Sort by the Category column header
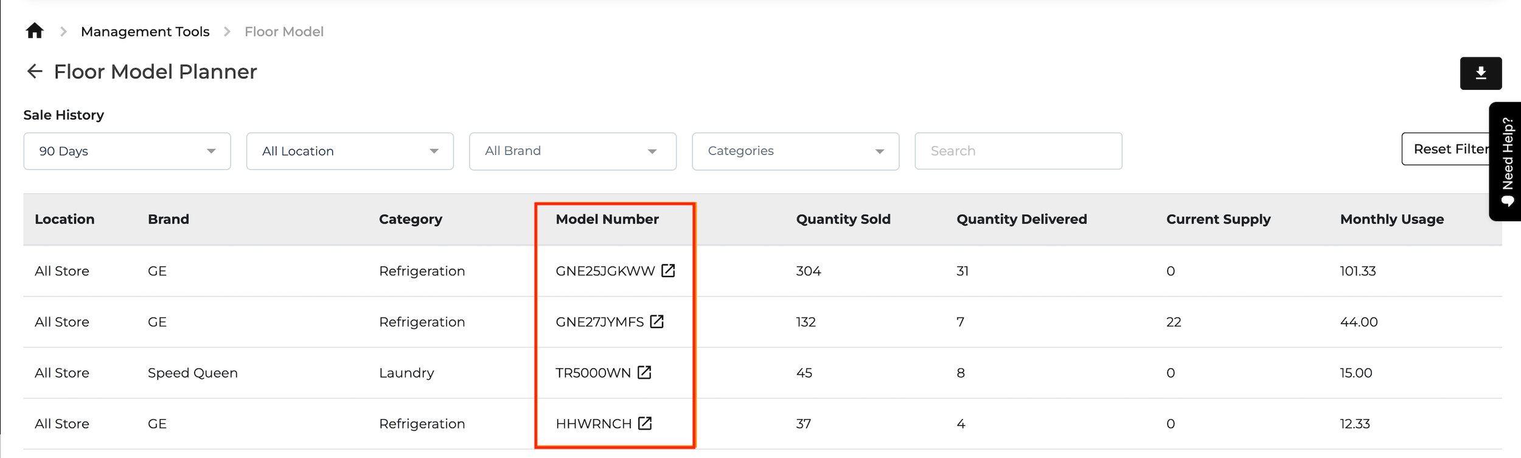Screen dimensions: 1521x458 click(x=411, y=219)
